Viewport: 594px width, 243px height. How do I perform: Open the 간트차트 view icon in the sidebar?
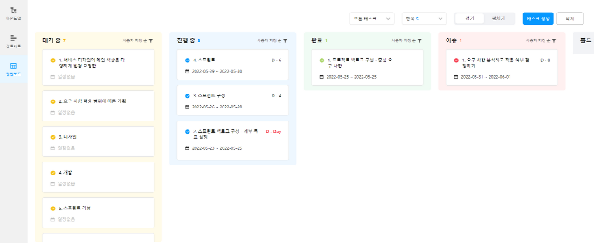point(14,38)
